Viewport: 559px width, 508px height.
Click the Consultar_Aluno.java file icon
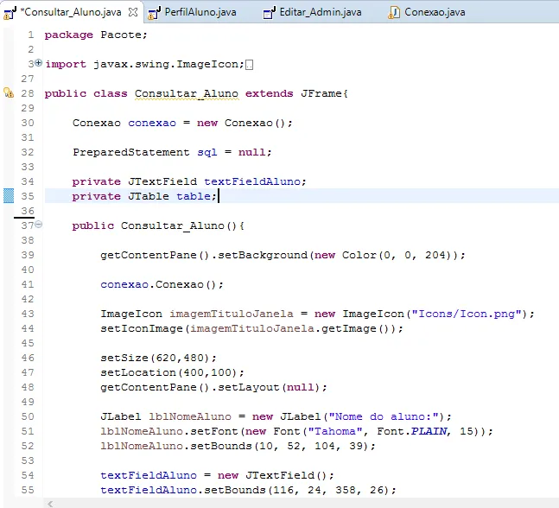click(x=10, y=12)
